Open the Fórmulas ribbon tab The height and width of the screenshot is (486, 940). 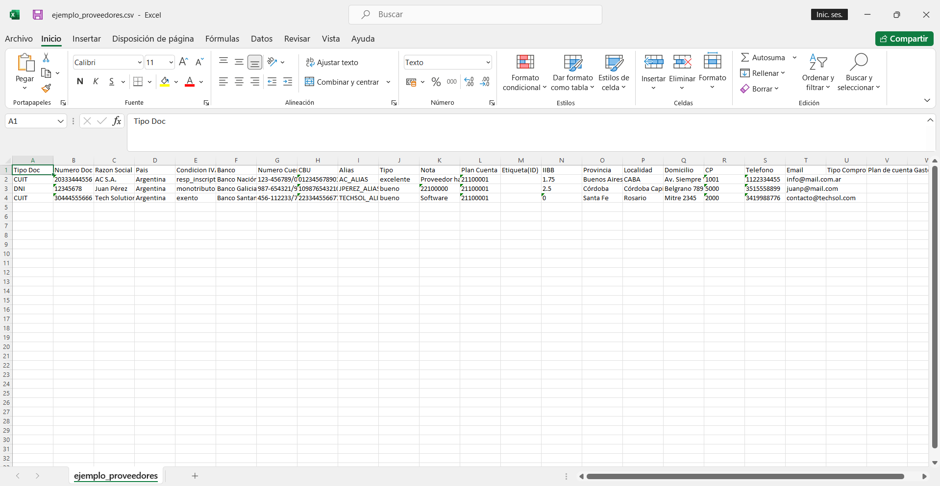(x=222, y=39)
